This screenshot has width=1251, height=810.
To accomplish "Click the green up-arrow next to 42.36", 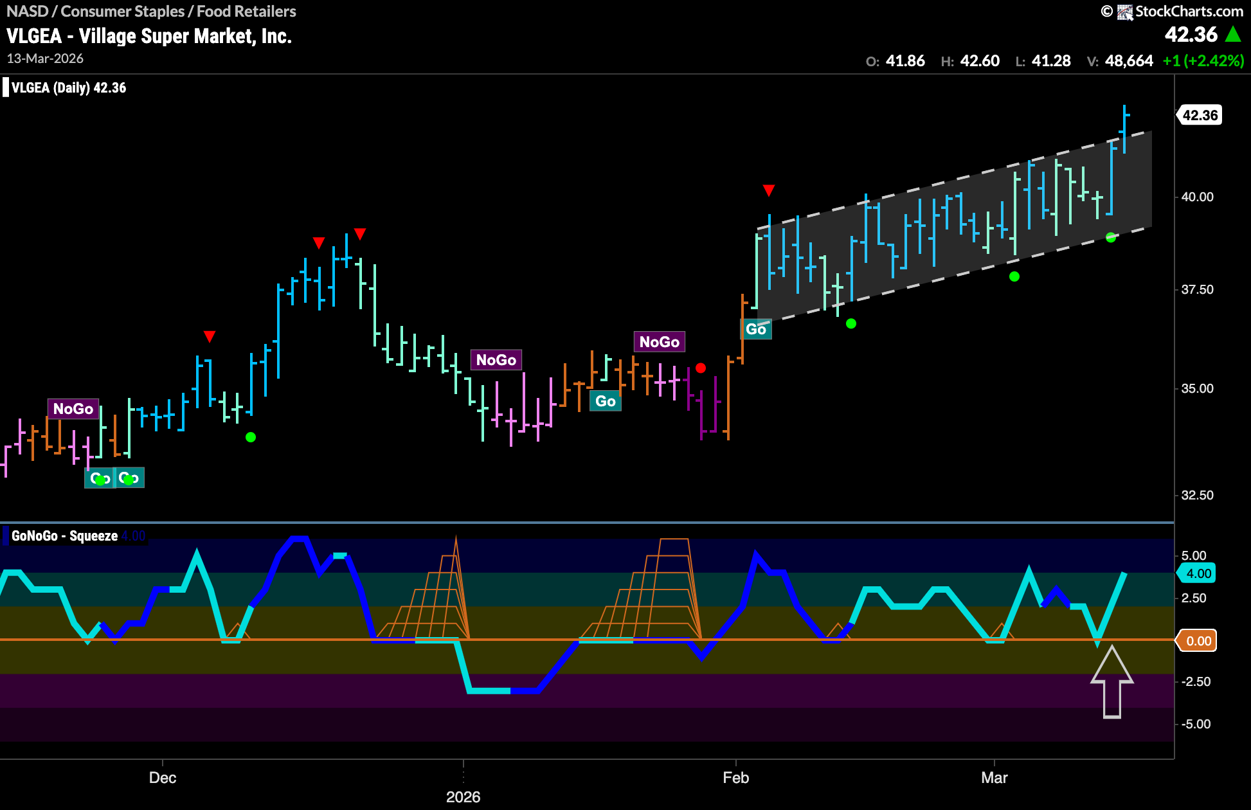I will pyautogui.click(x=1233, y=34).
